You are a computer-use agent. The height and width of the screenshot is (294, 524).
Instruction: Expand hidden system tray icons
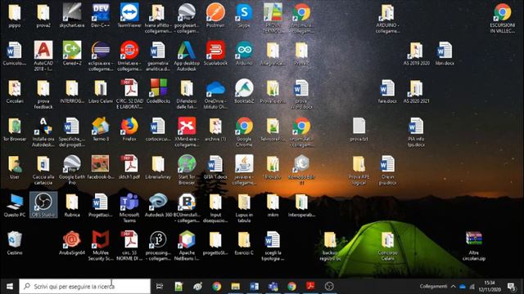coord(453,287)
